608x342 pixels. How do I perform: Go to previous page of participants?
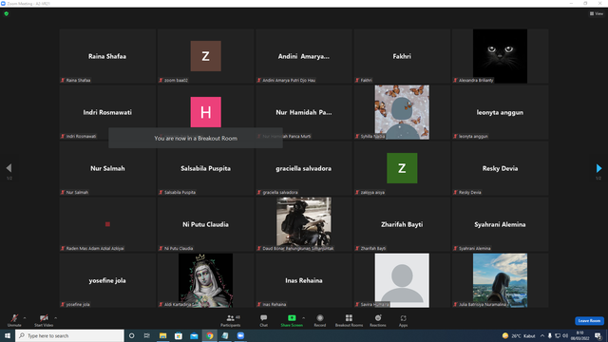click(9, 168)
